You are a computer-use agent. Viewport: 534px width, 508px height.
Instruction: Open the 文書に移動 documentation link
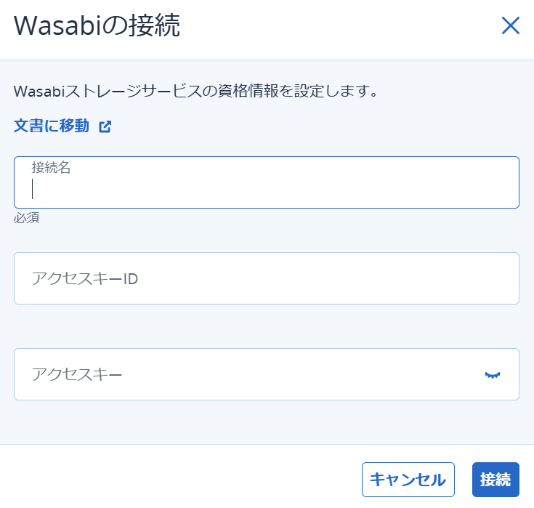(x=52, y=126)
